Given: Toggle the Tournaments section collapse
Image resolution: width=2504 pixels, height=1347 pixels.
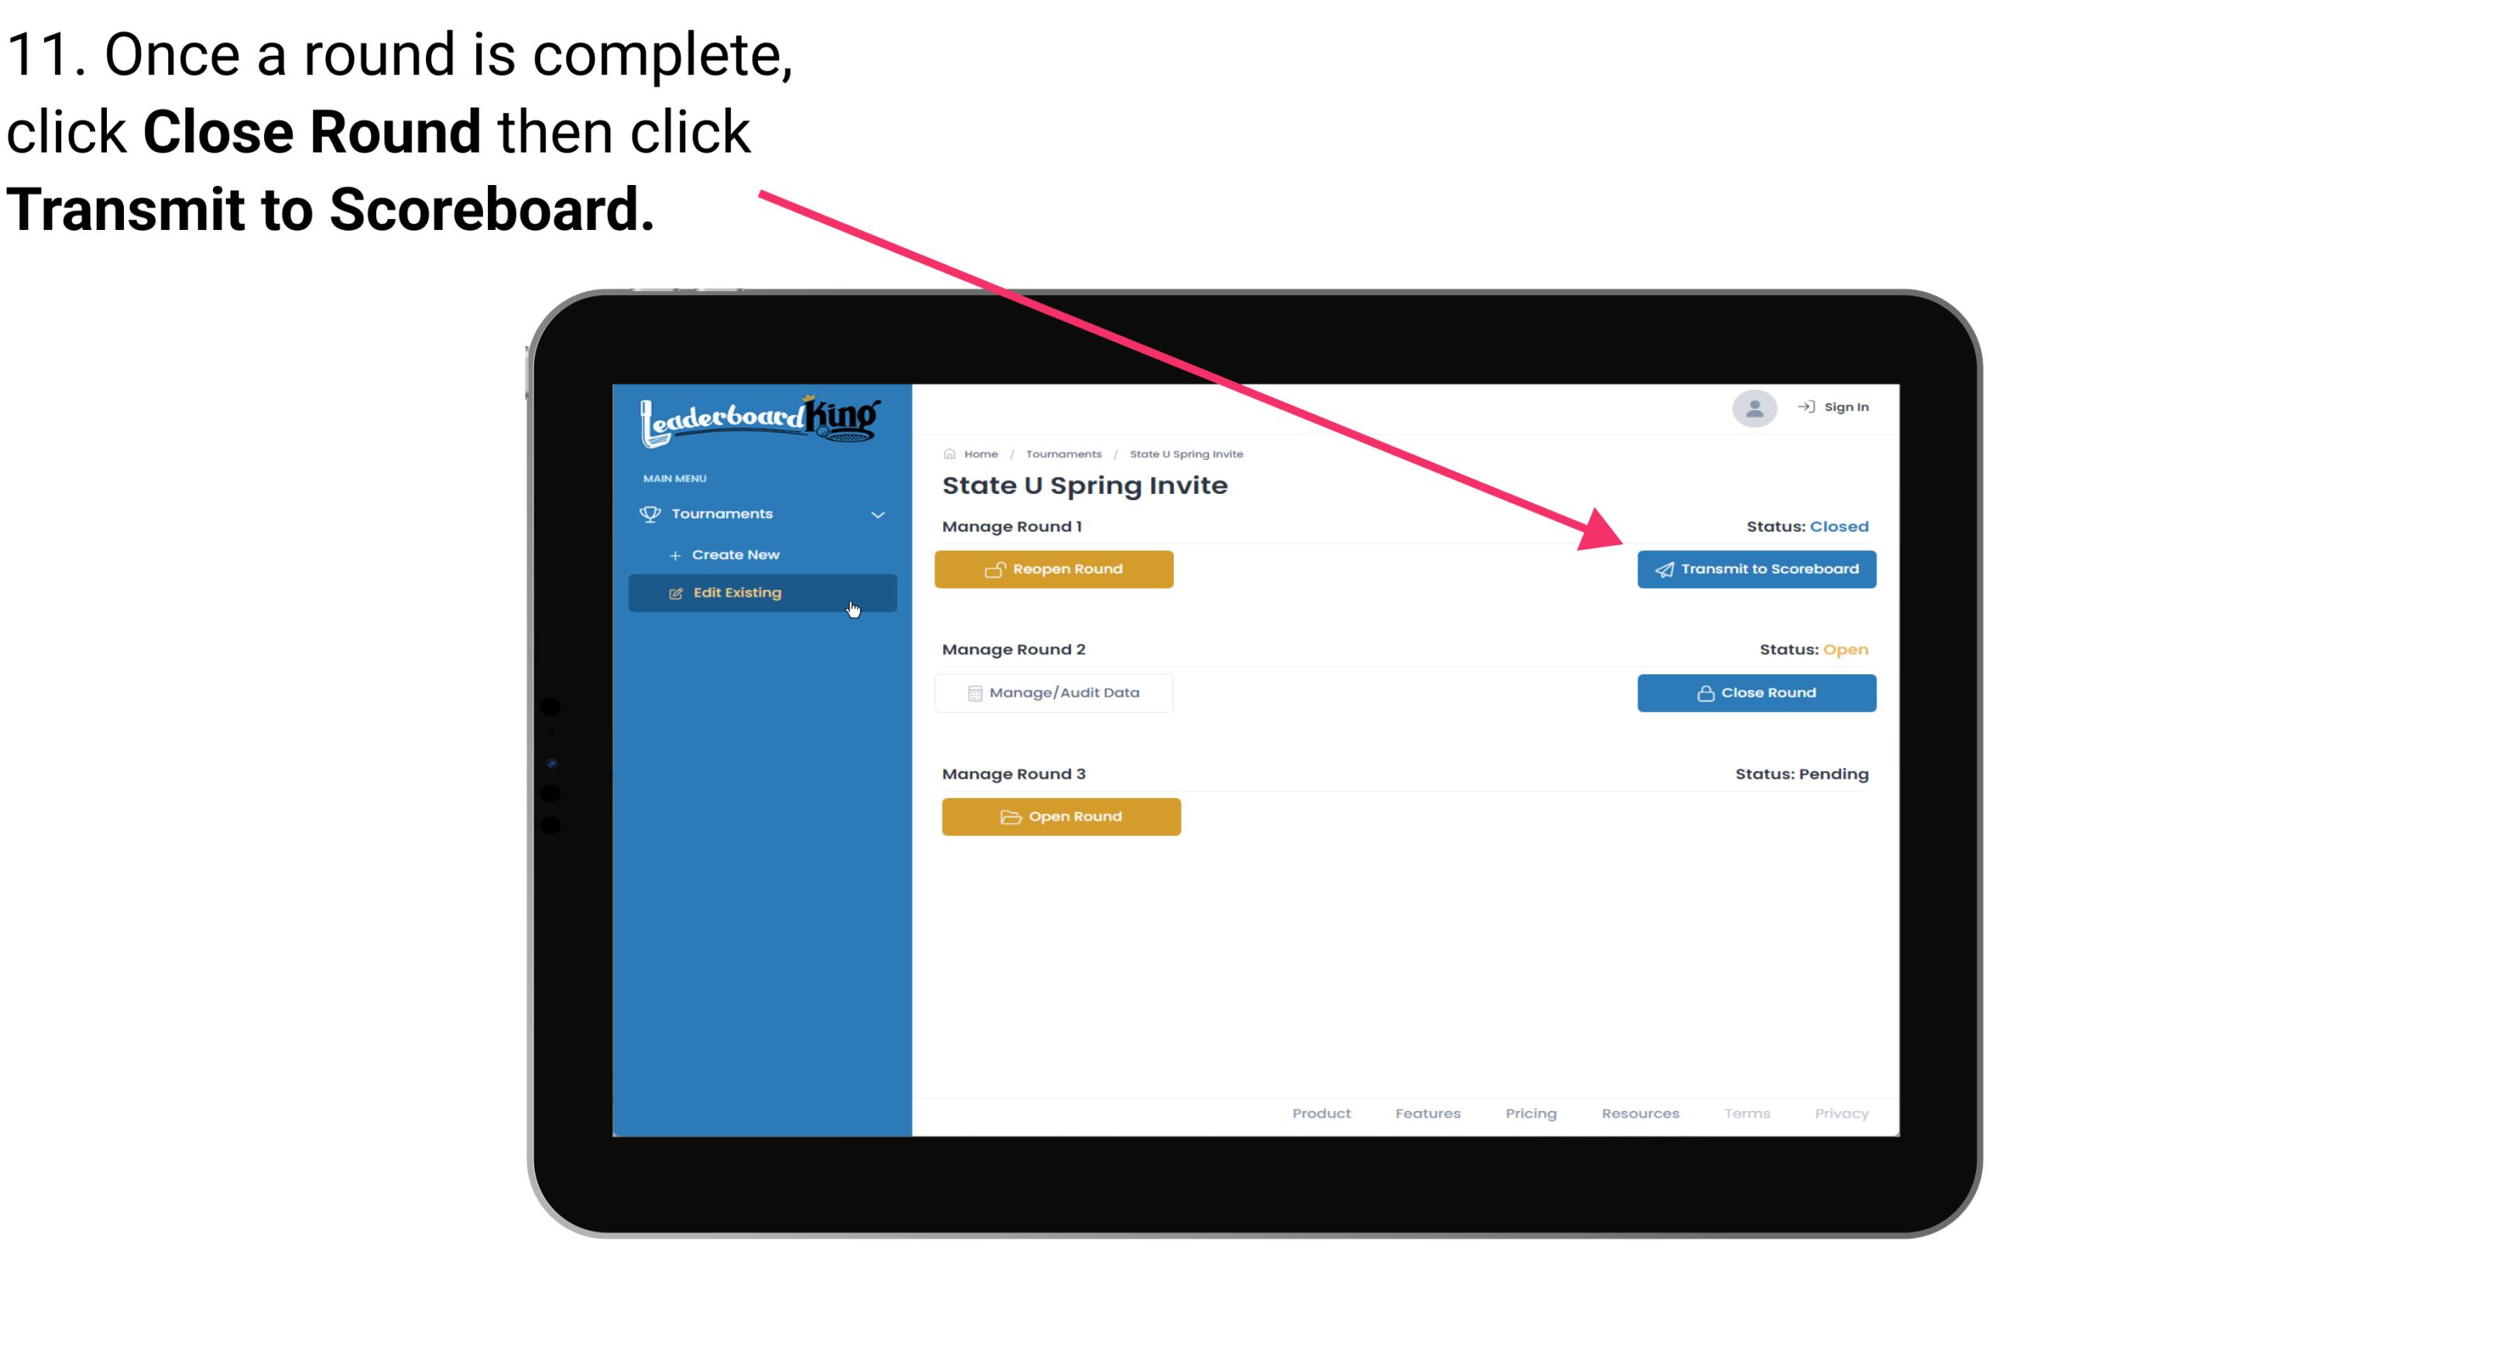Looking at the screenshot, I should pos(879,512).
